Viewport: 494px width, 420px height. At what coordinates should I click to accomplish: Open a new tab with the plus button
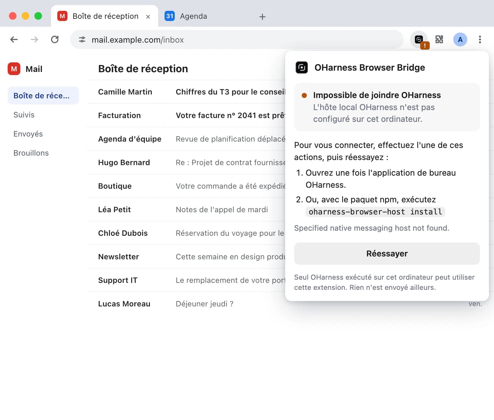tap(262, 17)
